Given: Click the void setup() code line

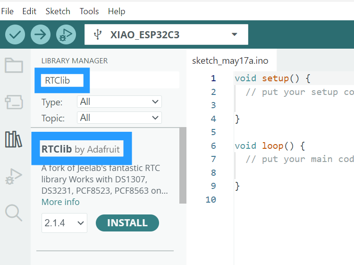Looking at the screenshot, I should 272,78.
